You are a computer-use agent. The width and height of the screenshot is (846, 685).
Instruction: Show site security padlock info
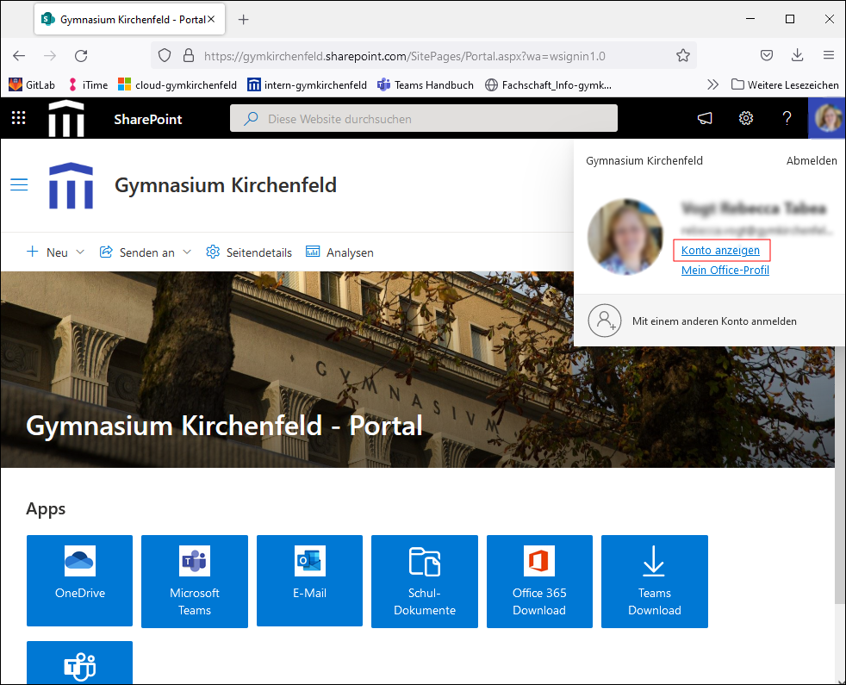189,56
